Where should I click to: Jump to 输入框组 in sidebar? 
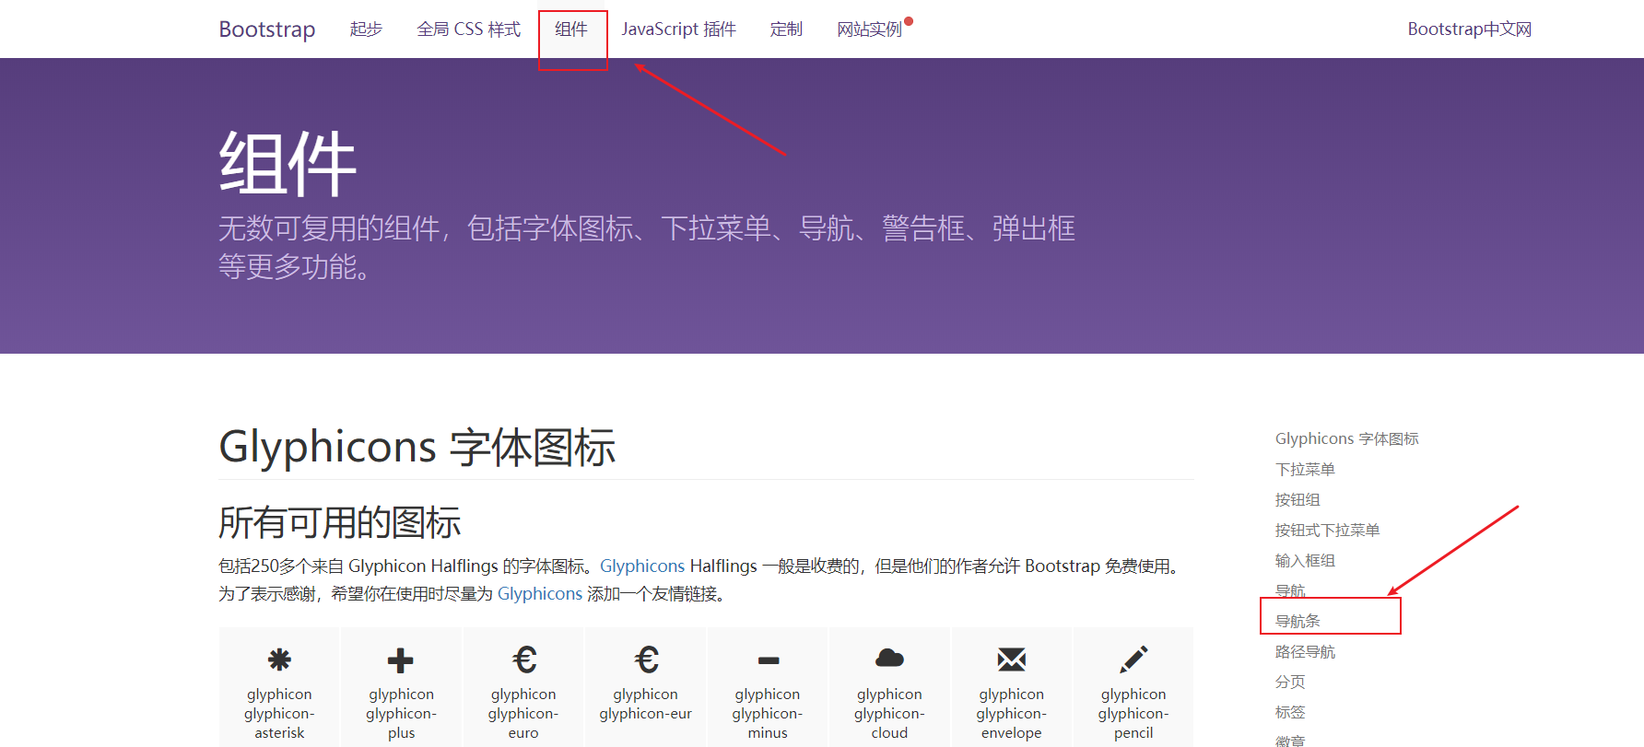[1305, 560]
